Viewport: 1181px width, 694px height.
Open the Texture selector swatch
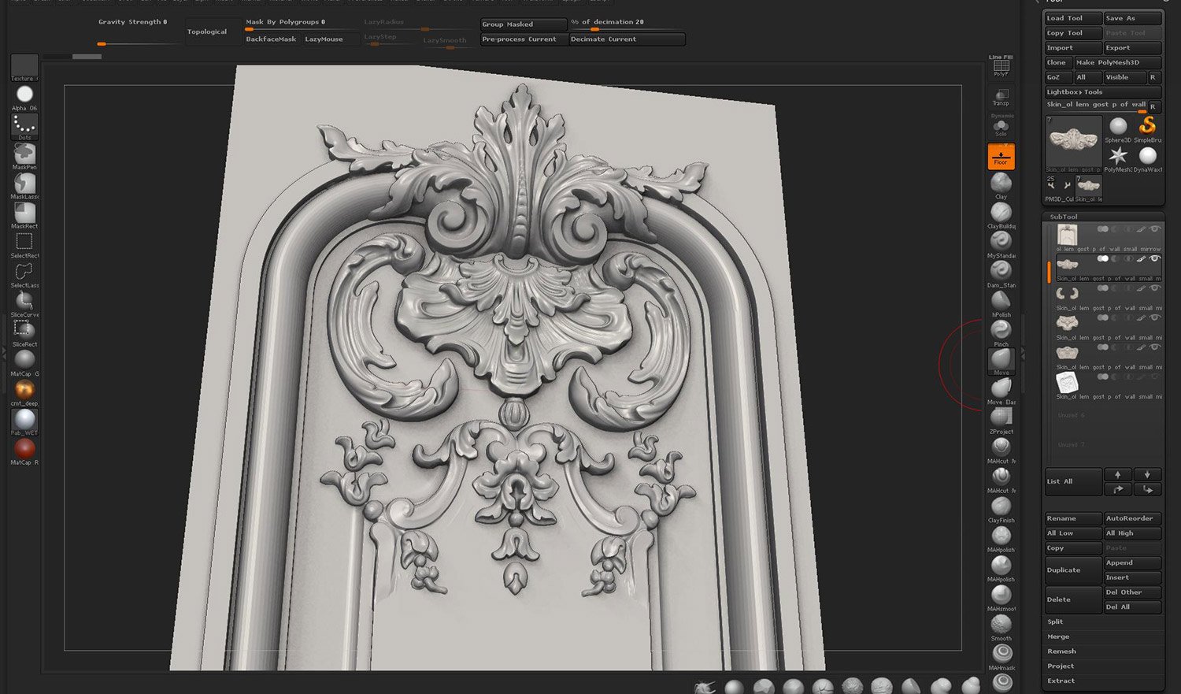pos(24,67)
